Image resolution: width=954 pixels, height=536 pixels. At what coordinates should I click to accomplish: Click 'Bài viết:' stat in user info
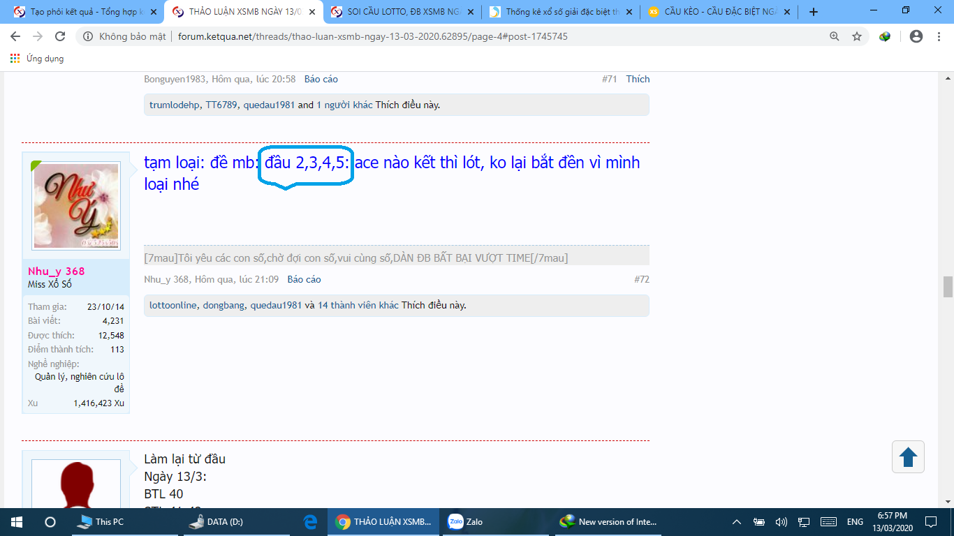point(44,321)
